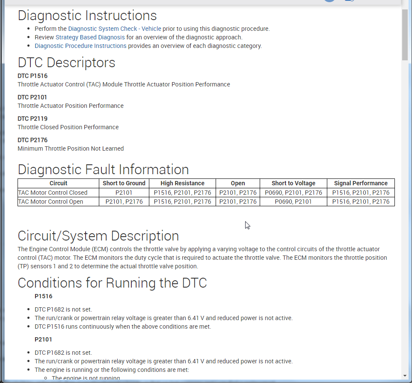Image resolution: width=412 pixels, height=383 pixels.
Task: Click the Short to Ground column header
Action: 124,183
